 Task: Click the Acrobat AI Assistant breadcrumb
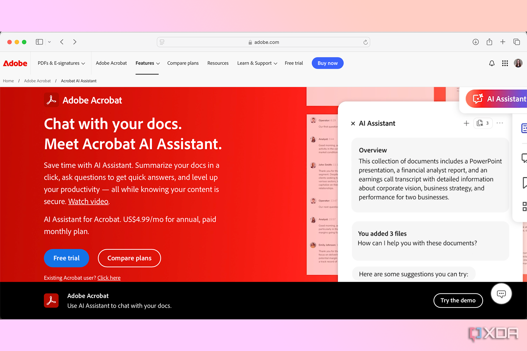(79, 81)
